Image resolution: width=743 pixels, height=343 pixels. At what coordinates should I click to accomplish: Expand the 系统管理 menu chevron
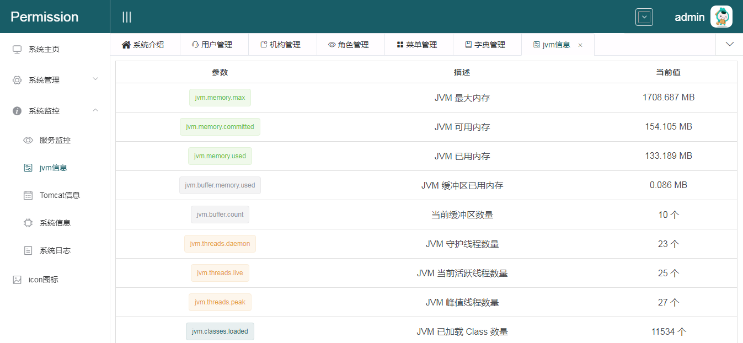pyautogui.click(x=95, y=79)
